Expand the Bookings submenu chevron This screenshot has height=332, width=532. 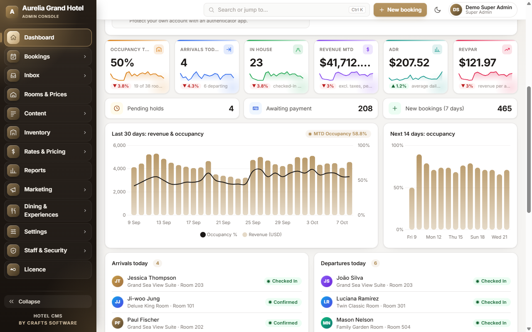click(x=85, y=56)
